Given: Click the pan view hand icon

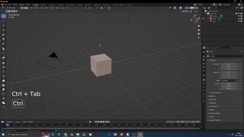Looking at the screenshot, I should [x=199, y=30].
